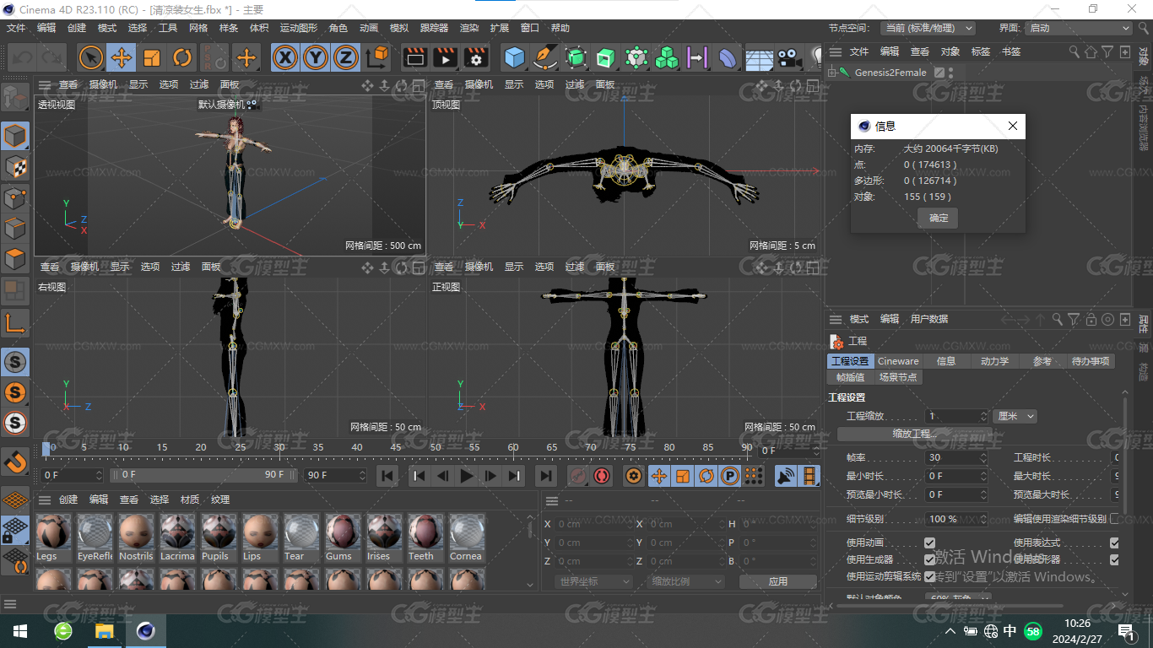The height and width of the screenshot is (648, 1153).
Task: Open the 世界坐标 dropdown
Action: point(594,581)
